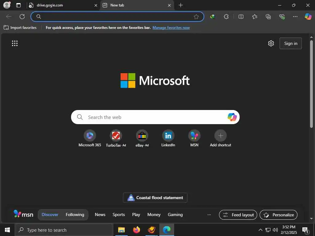Image resolution: width=315 pixels, height=236 pixels.
Task: Open Copilot icon in search box
Action: [x=232, y=117]
